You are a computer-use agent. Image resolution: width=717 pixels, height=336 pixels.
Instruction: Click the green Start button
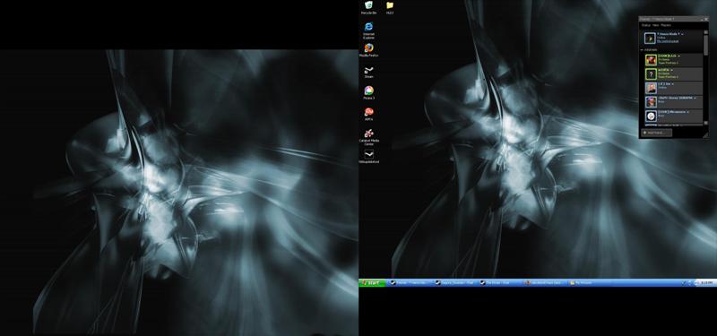(373, 283)
